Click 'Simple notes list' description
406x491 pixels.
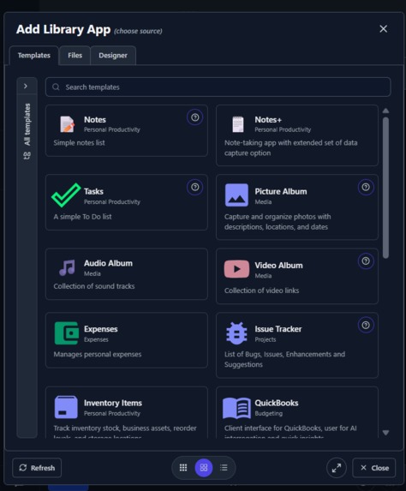click(x=79, y=143)
